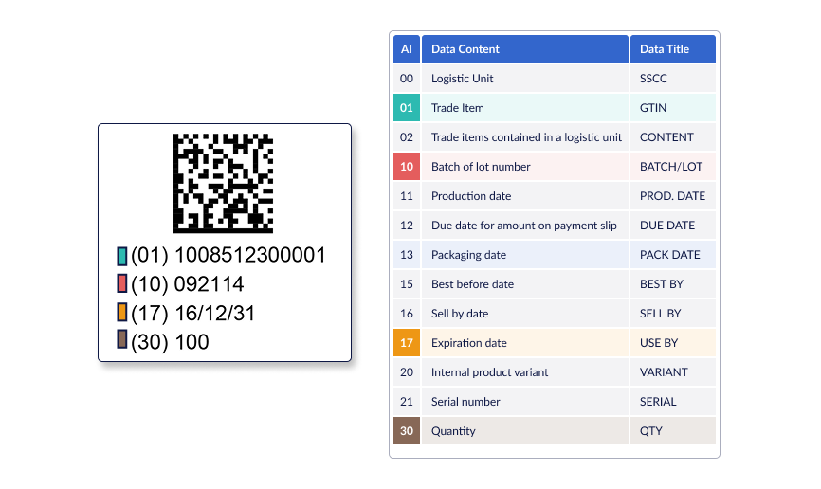Click the Batch of lot number cell

(525, 167)
